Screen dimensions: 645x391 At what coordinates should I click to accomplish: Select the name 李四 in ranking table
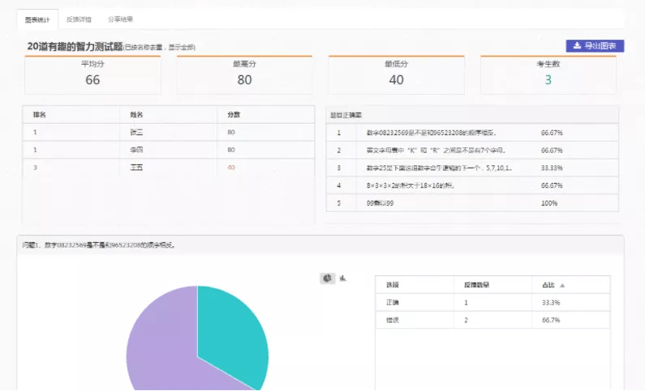click(x=136, y=150)
